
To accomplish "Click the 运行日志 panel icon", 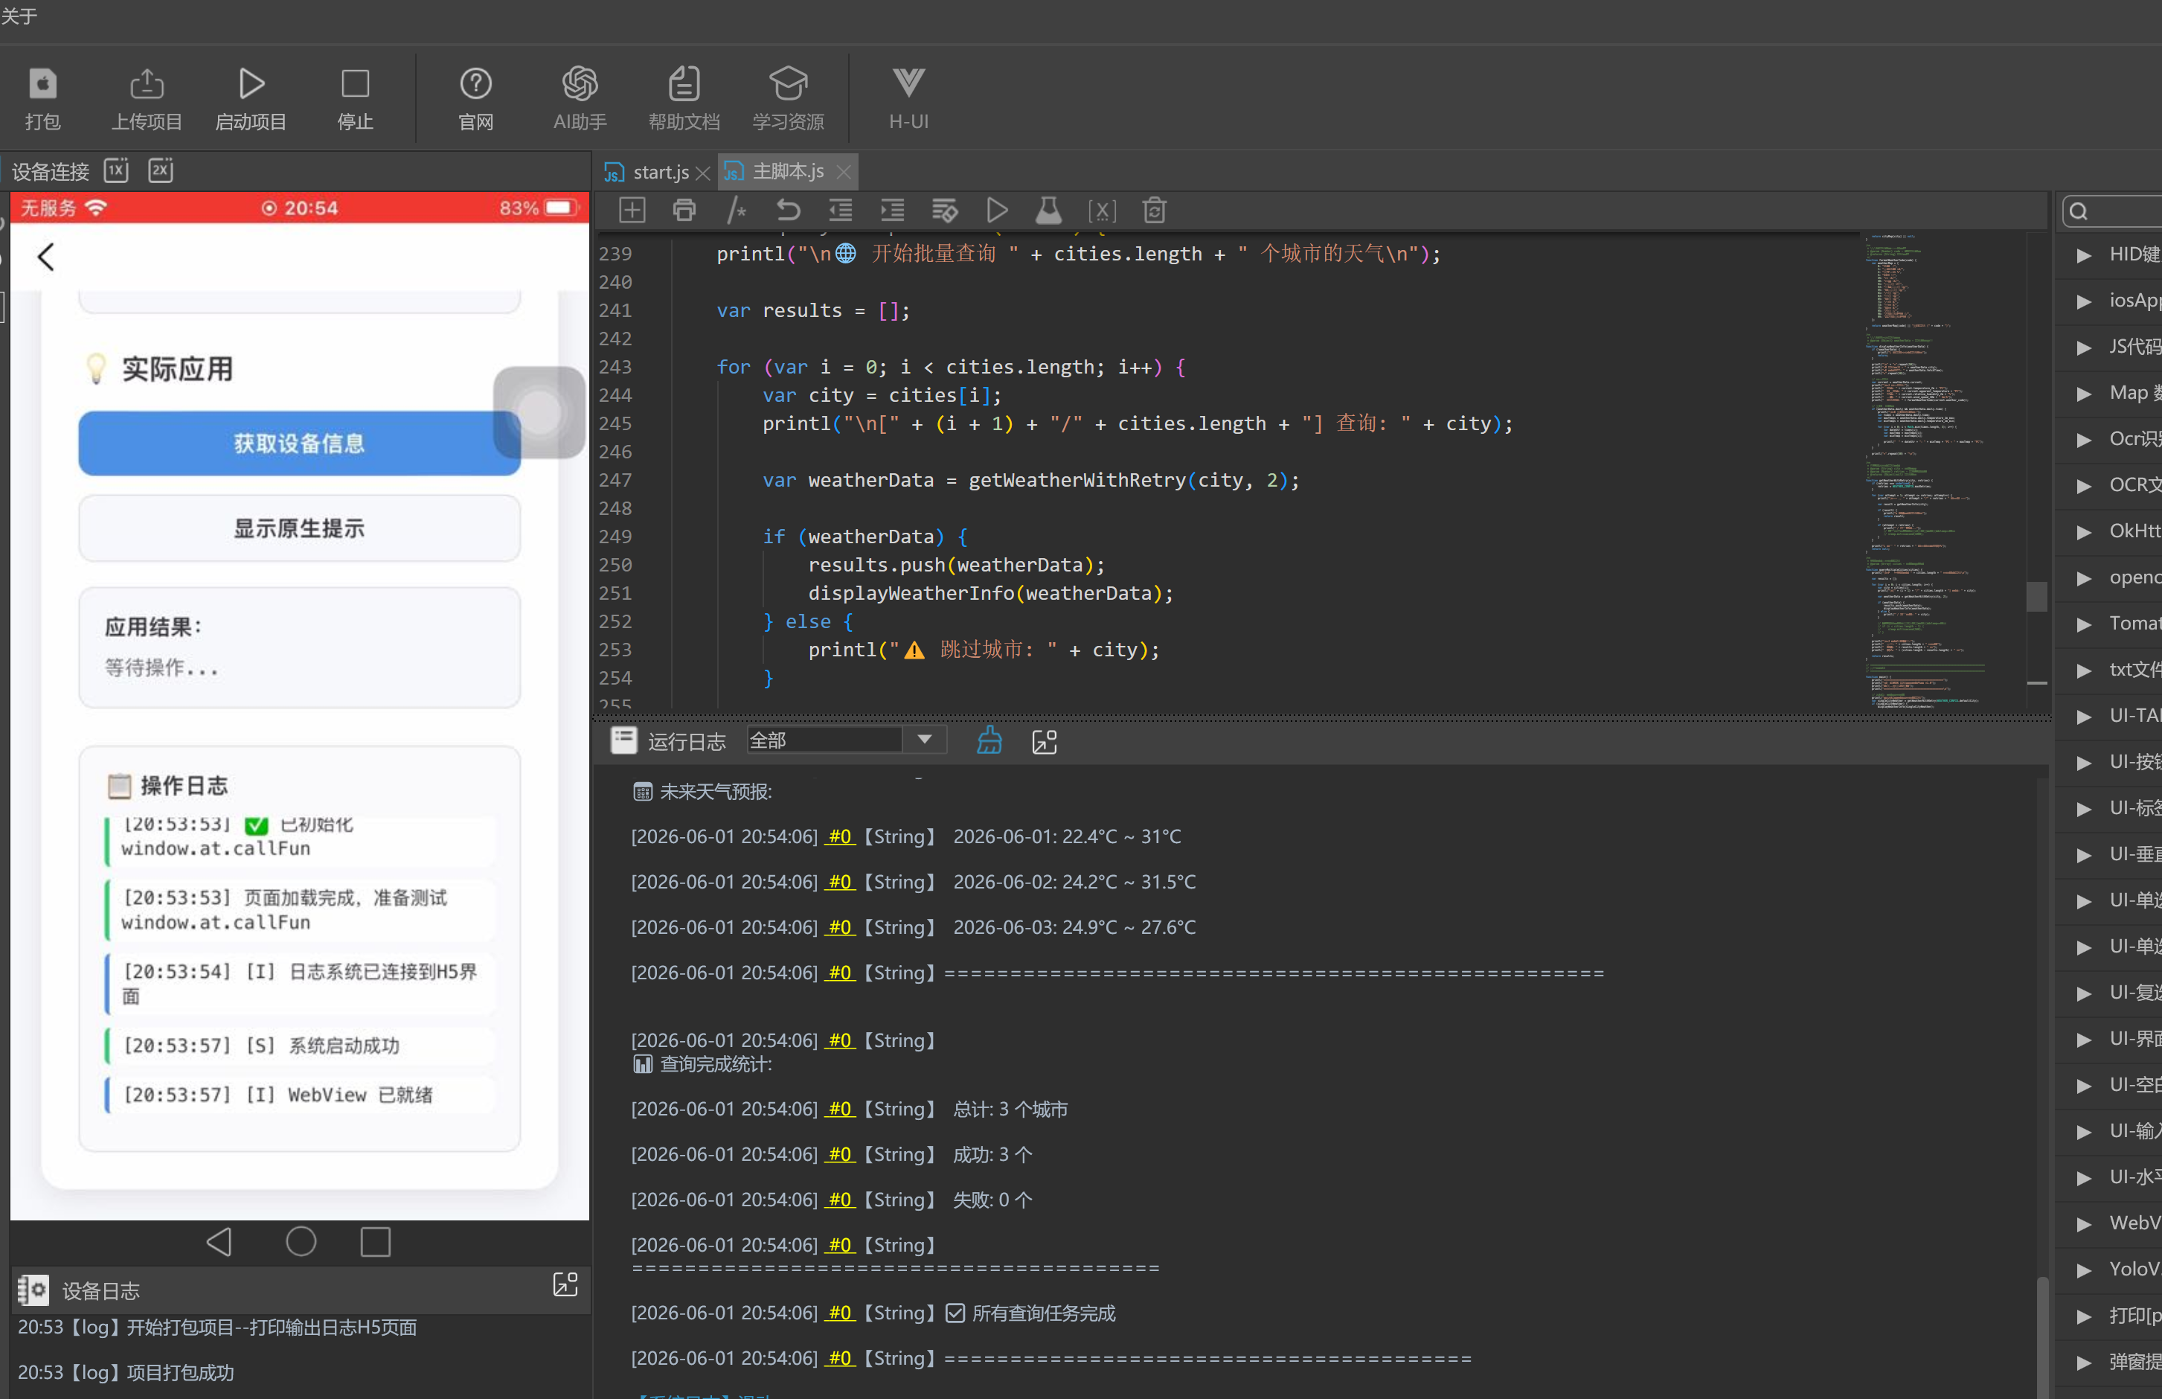I will coord(623,740).
